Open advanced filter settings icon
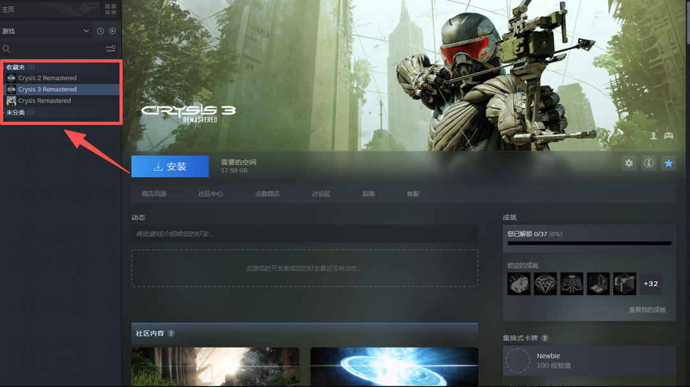 pos(111,49)
